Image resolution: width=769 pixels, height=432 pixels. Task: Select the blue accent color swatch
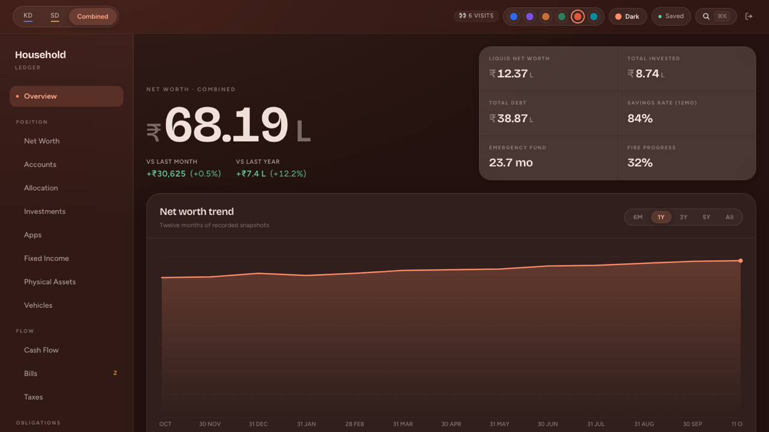click(514, 17)
